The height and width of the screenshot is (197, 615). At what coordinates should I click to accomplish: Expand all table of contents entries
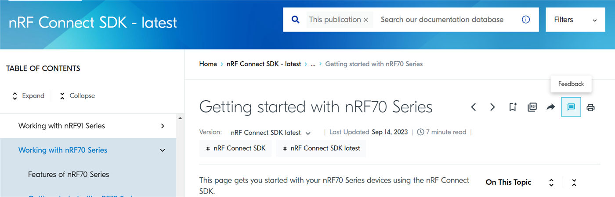[28, 96]
